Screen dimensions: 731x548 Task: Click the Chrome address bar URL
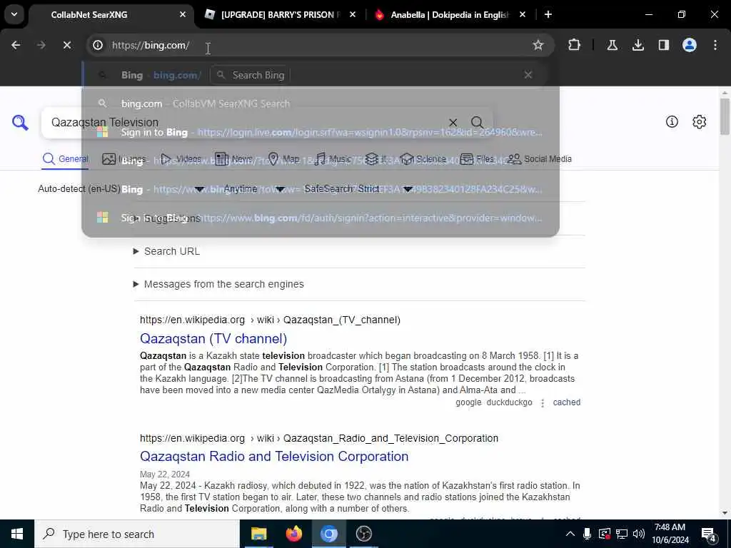tap(151, 45)
